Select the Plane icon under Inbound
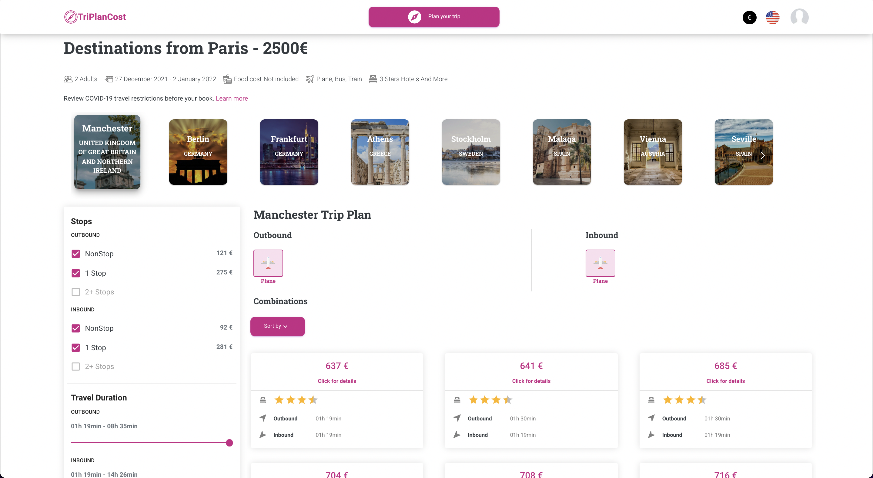This screenshot has height=478, width=873. pyautogui.click(x=600, y=263)
